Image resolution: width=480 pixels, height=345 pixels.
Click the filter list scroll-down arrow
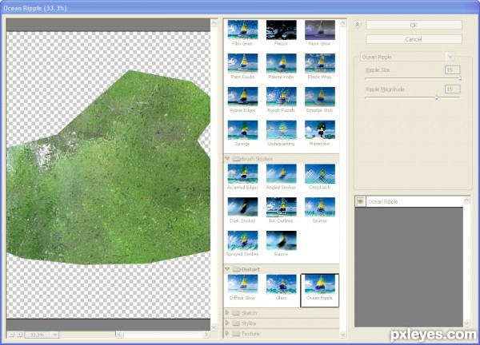343,335
